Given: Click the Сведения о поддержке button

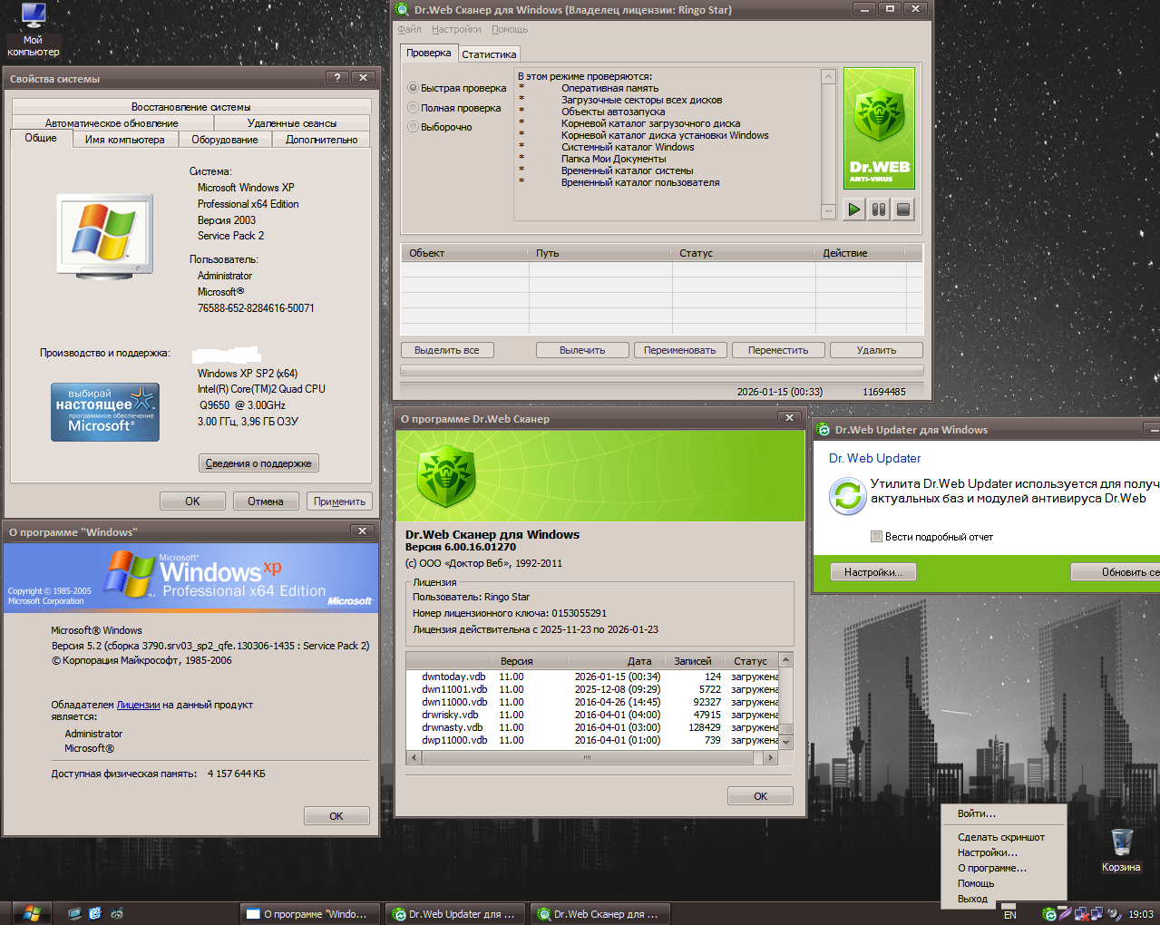Looking at the screenshot, I should point(258,463).
